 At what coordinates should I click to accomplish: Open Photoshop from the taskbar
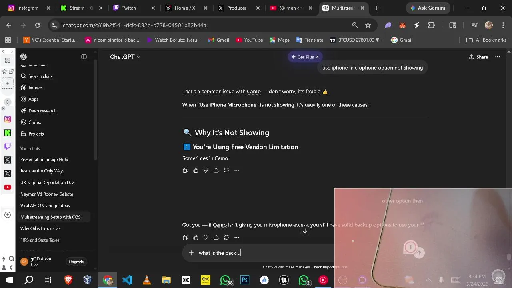tap(245, 280)
